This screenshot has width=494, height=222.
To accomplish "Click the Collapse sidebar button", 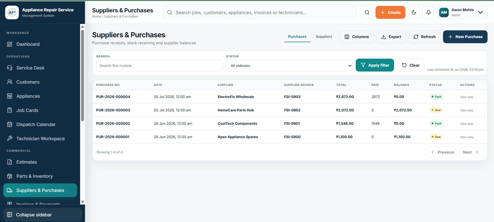I will tap(43, 215).
